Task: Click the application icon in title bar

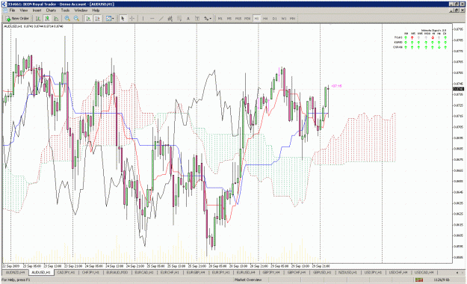Action: click(4, 4)
